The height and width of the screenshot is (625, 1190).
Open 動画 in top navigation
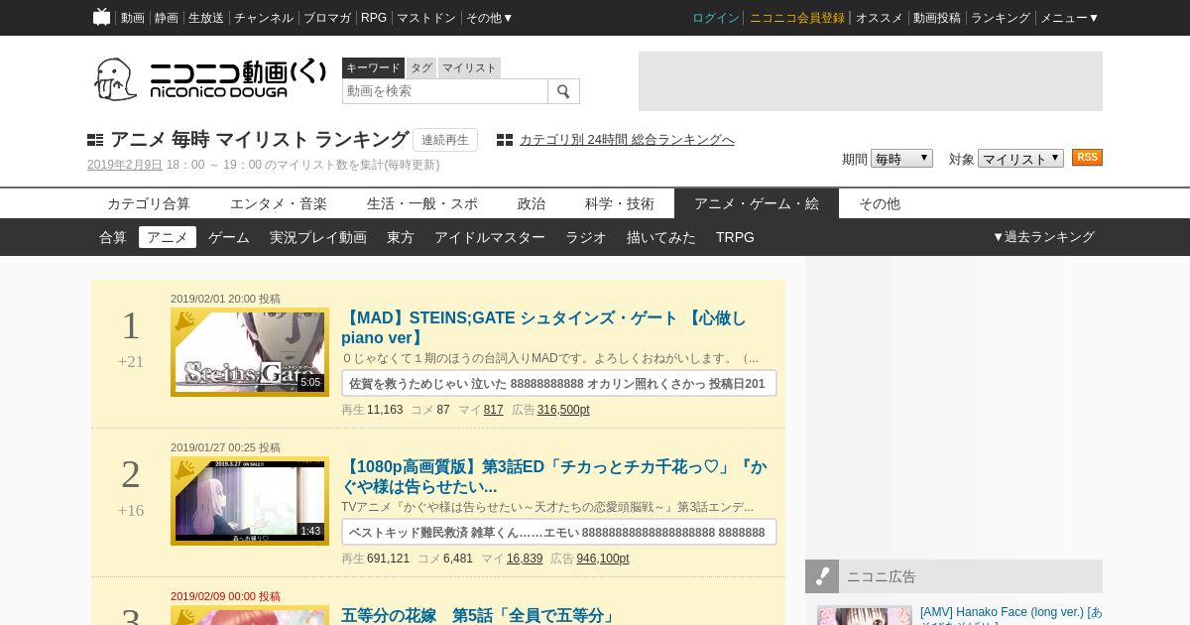pyautogui.click(x=133, y=18)
